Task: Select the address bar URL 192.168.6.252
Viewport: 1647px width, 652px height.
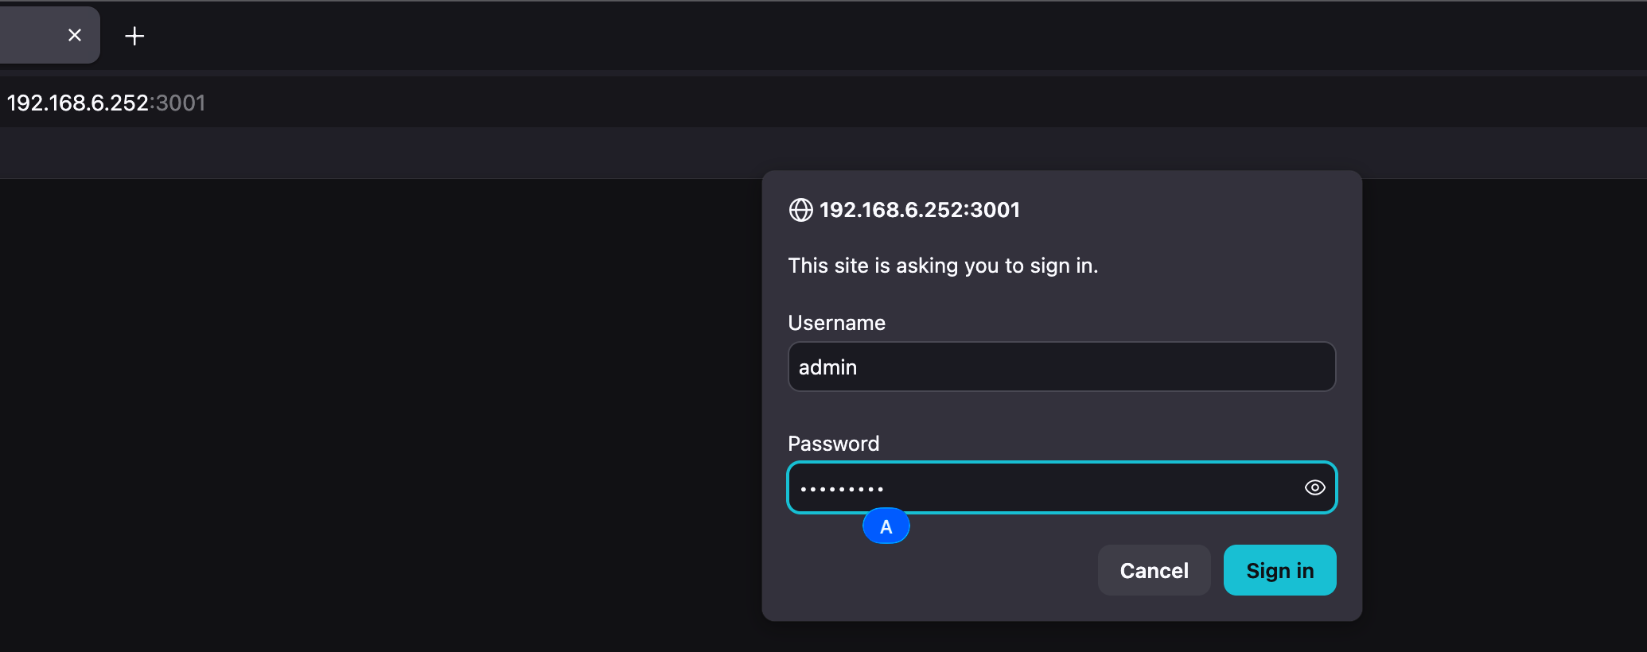Action: pyautogui.click(x=77, y=103)
